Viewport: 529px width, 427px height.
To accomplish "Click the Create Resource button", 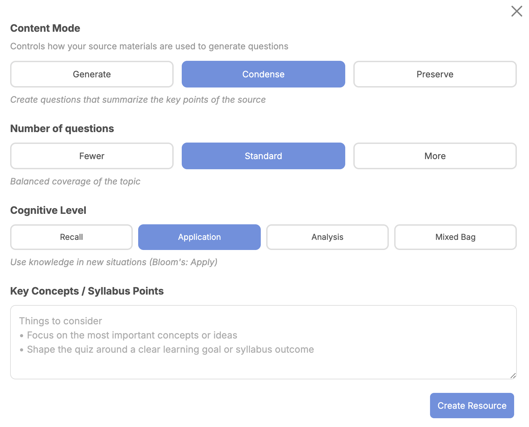I will coord(472,405).
